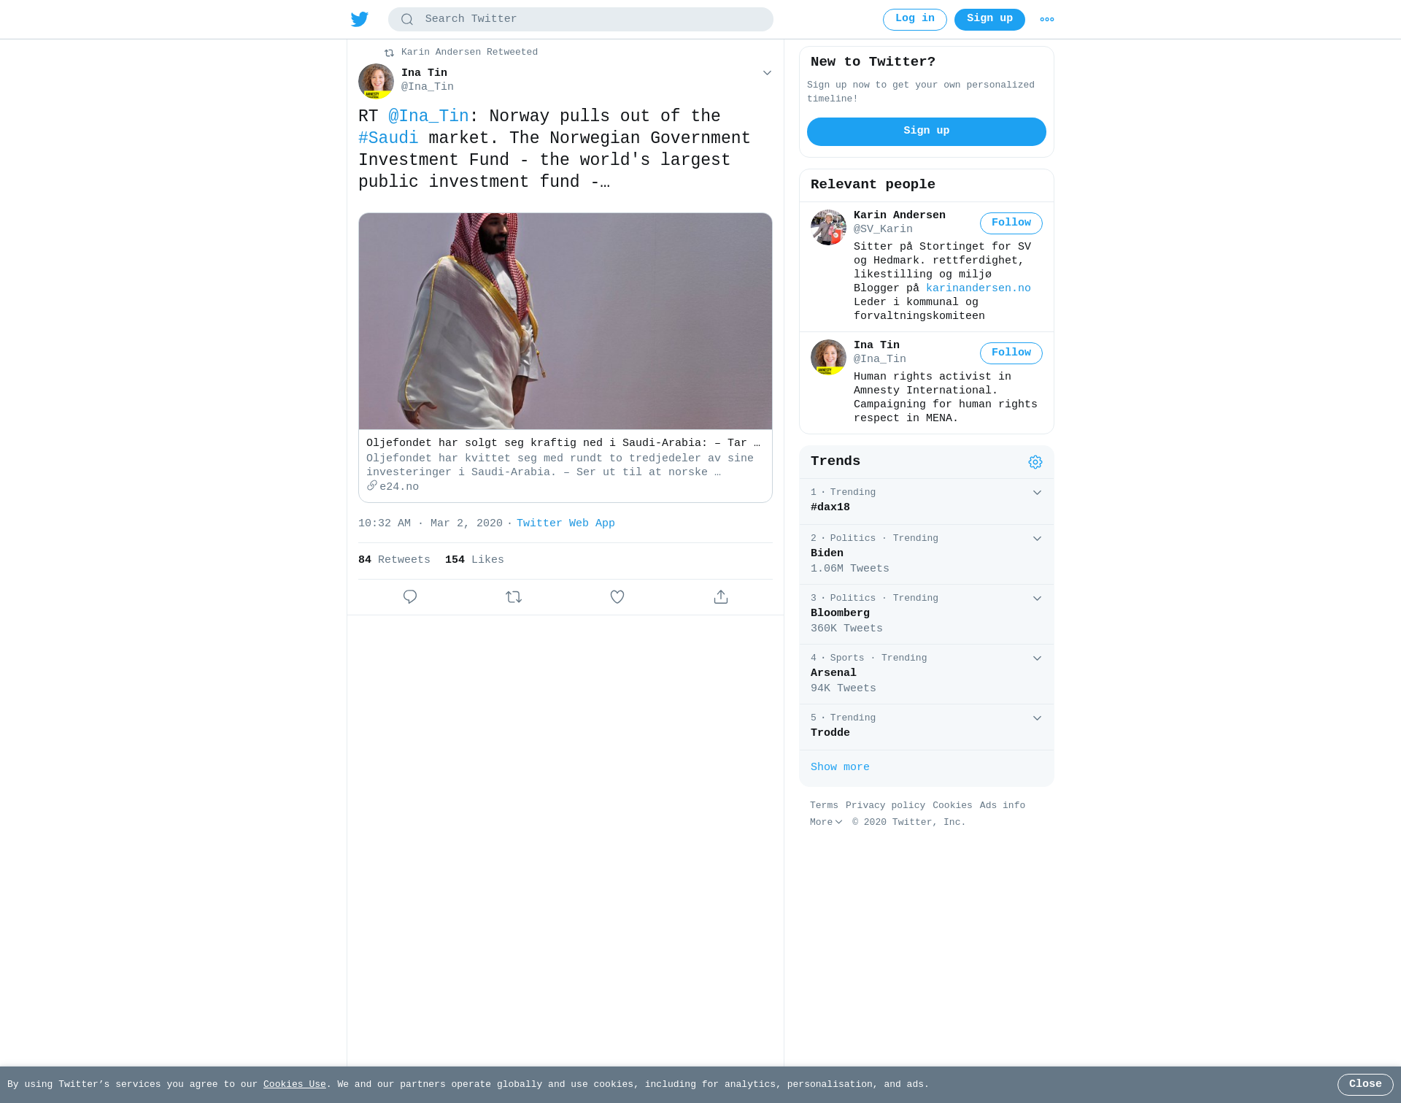The width and height of the screenshot is (1401, 1103).
Task: Expand options for Arsenal trend
Action: pyautogui.click(x=1037, y=658)
